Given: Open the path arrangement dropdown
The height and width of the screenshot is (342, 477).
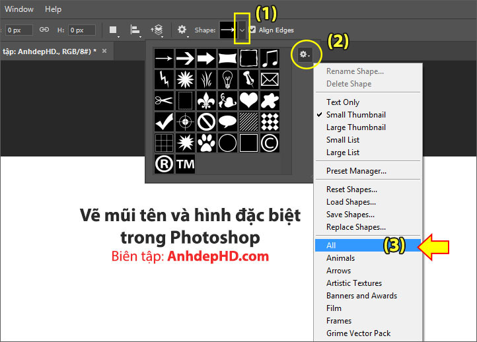Looking at the screenshot, I should (157, 30).
